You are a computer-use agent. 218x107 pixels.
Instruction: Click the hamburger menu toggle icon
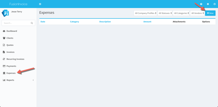point(40,4)
